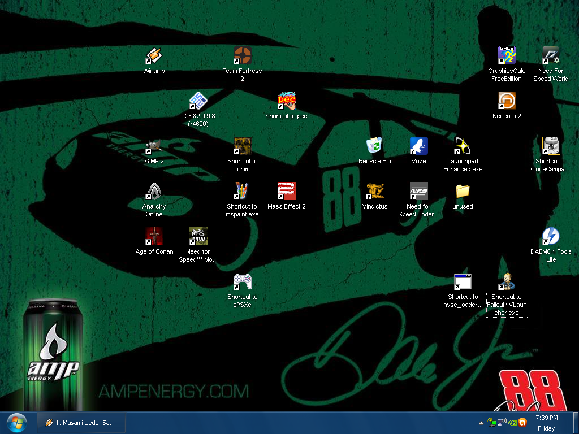Viewport: 579px width, 434px height.
Task: Show hidden tray icons arrow
Action: 481,423
